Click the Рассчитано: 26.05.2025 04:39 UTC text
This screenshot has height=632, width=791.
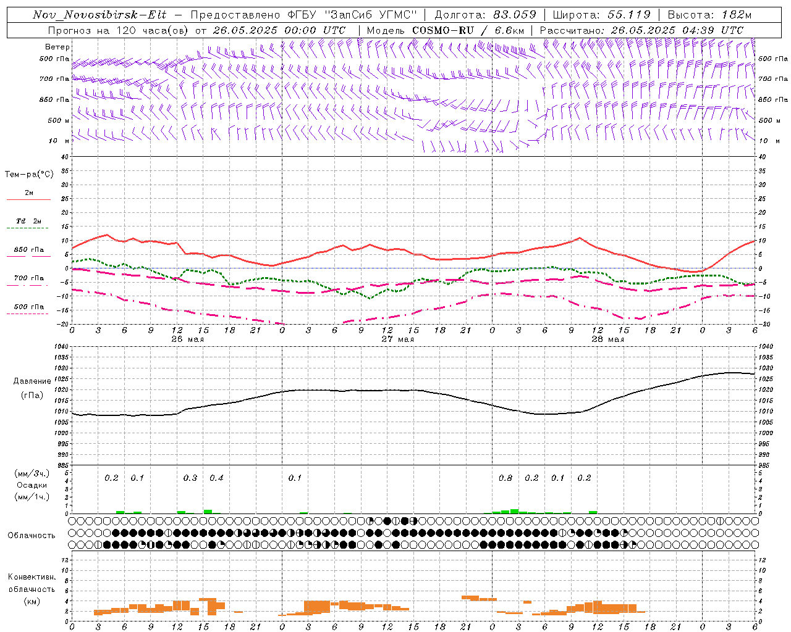click(x=641, y=30)
